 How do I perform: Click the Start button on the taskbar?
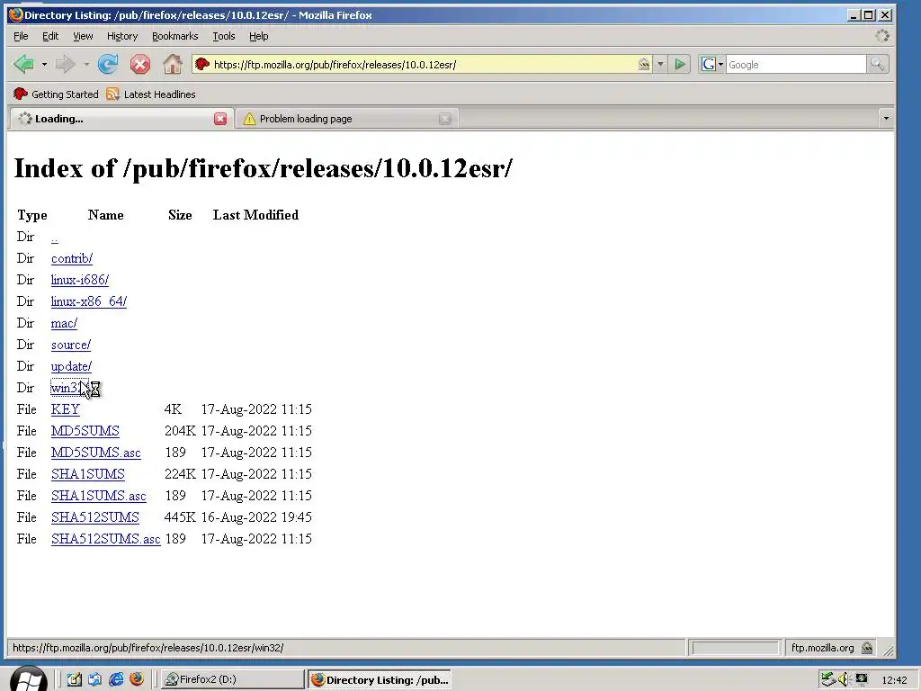28,679
